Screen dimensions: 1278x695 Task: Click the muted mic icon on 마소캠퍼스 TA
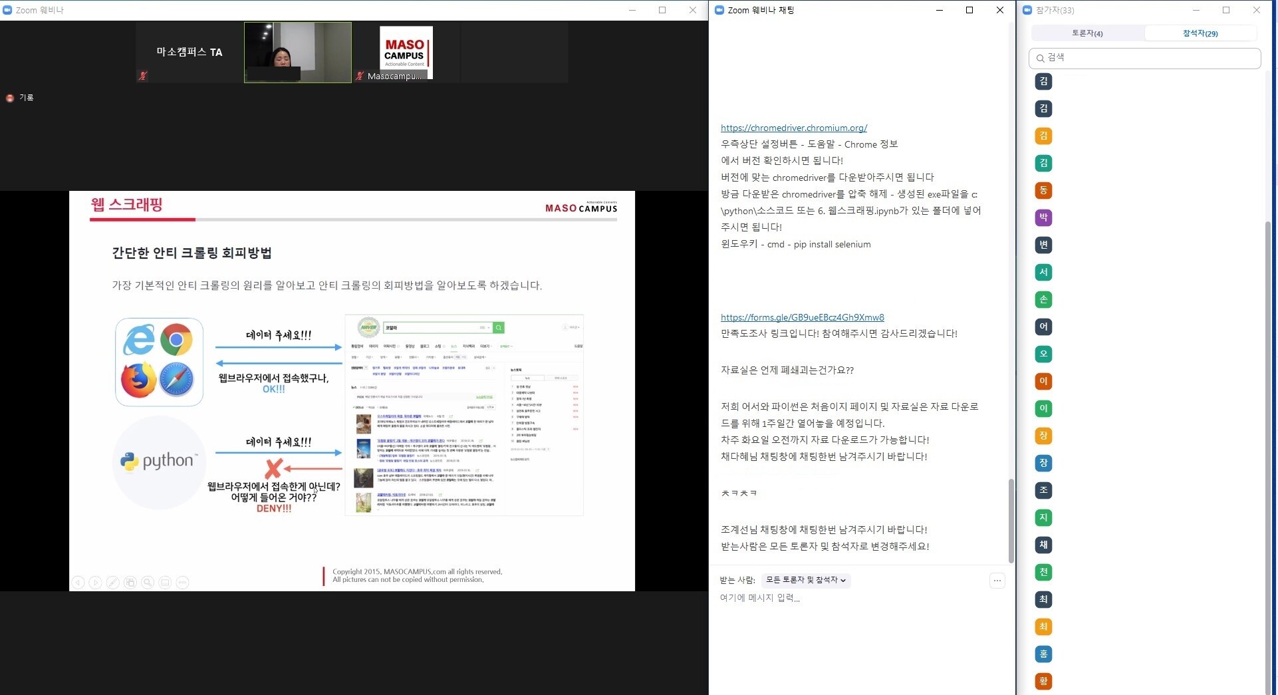point(142,76)
